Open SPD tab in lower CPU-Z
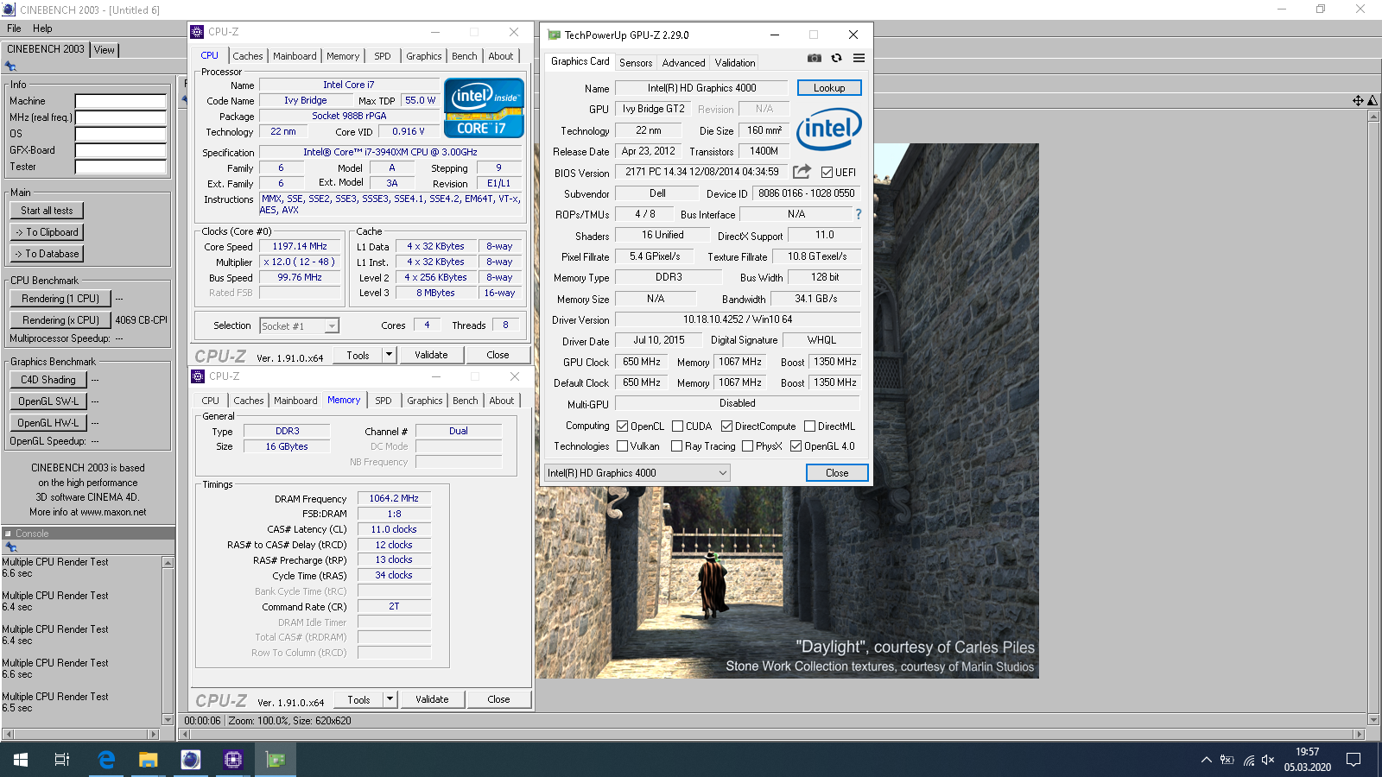Viewport: 1382px width, 777px height. (384, 401)
